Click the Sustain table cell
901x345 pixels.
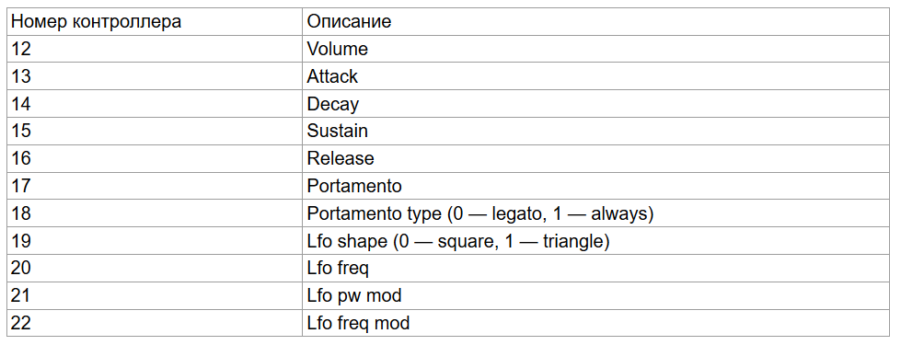[x=595, y=131]
